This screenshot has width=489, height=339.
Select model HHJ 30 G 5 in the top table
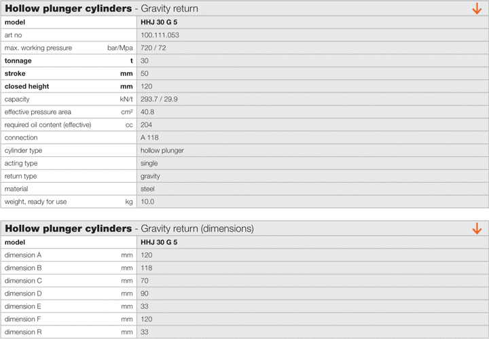coord(159,22)
